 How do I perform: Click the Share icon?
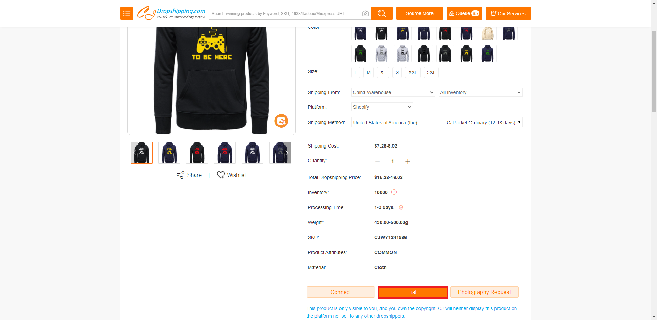tap(180, 175)
